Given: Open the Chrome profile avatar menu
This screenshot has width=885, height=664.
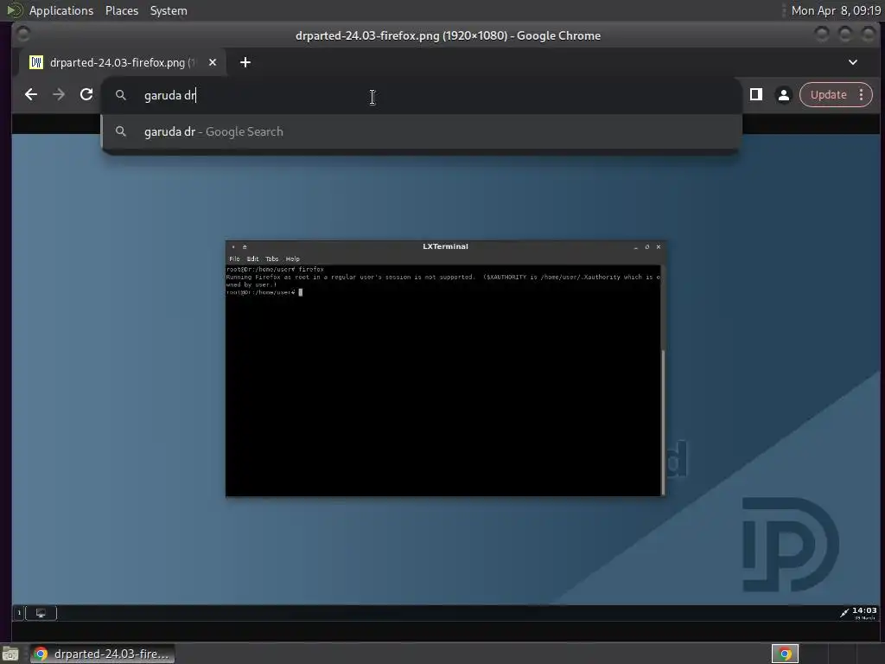Looking at the screenshot, I should click(x=784, y=95).
